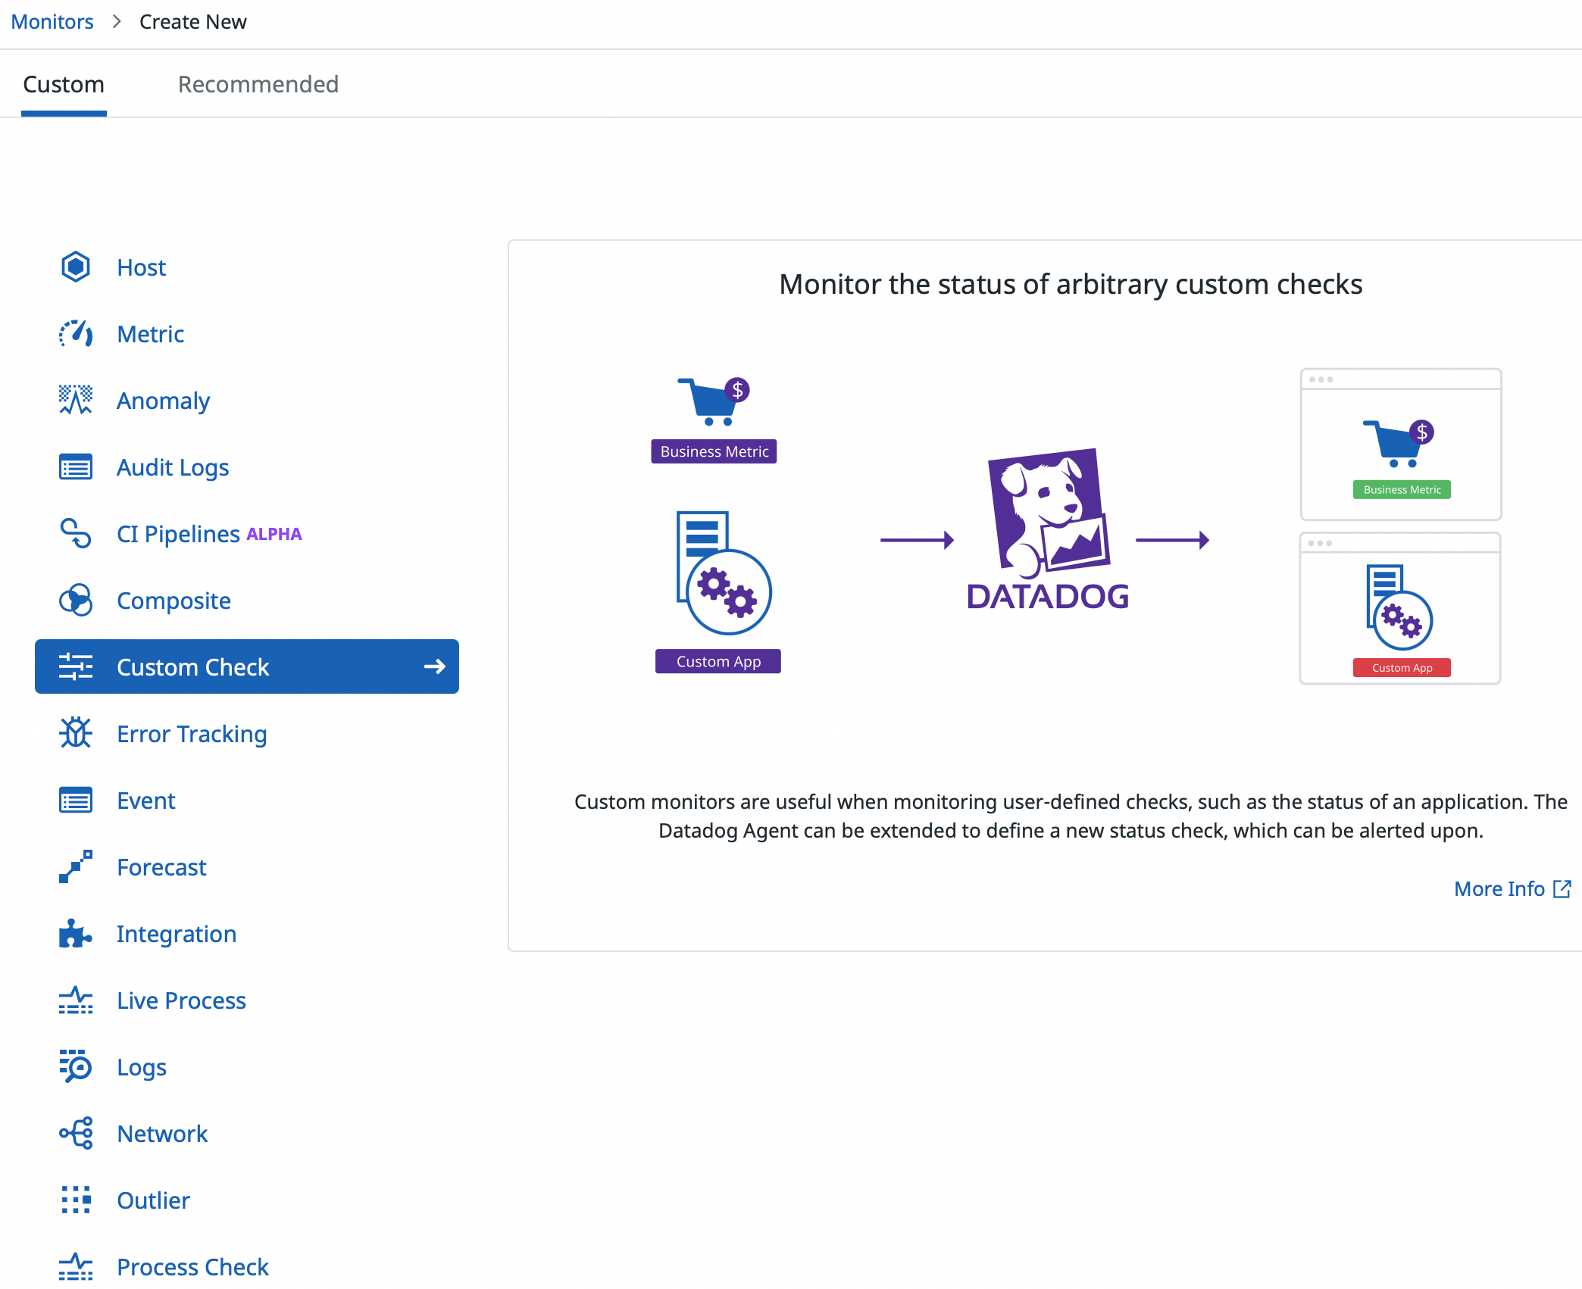Select the Forecast steps icon
The image size is (1582, 1289).
point(76,867)
